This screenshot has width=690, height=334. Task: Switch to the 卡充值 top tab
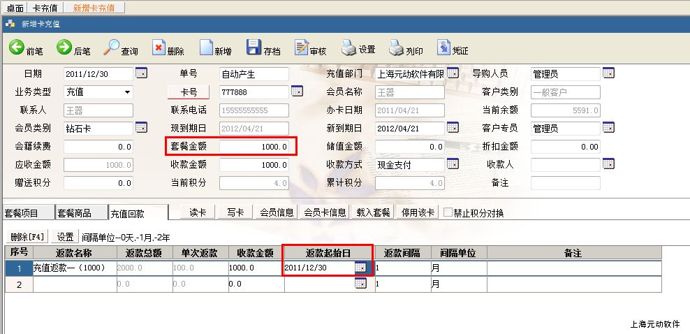tap(45, 8)
